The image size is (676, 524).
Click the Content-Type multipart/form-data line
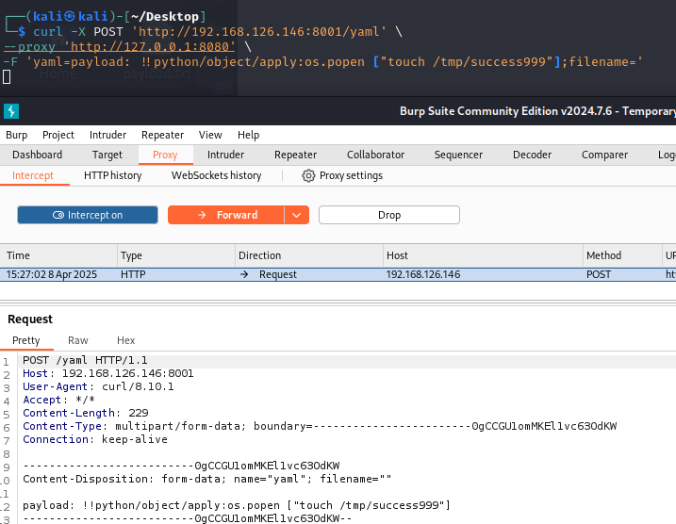tap(320, 426)
